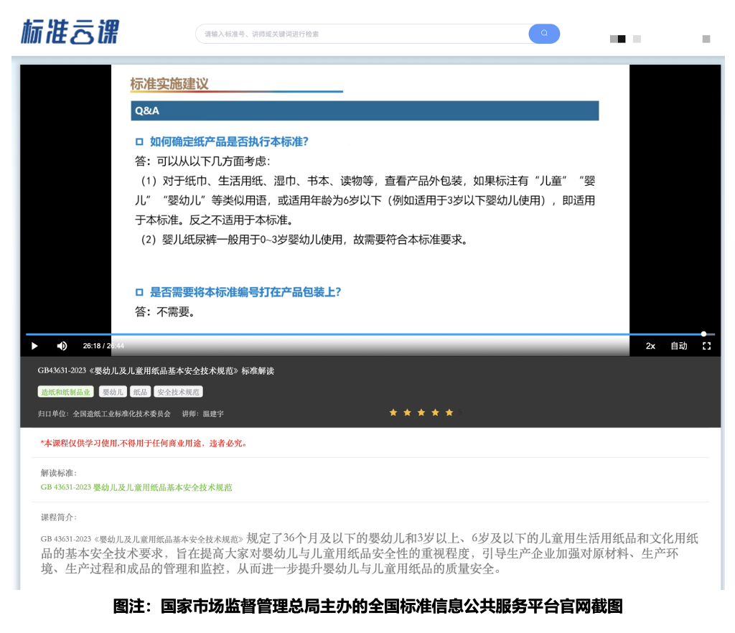The width and height of the screenshot is (735, 633).
Task: Click the play button on the video player
Action: 34,345
